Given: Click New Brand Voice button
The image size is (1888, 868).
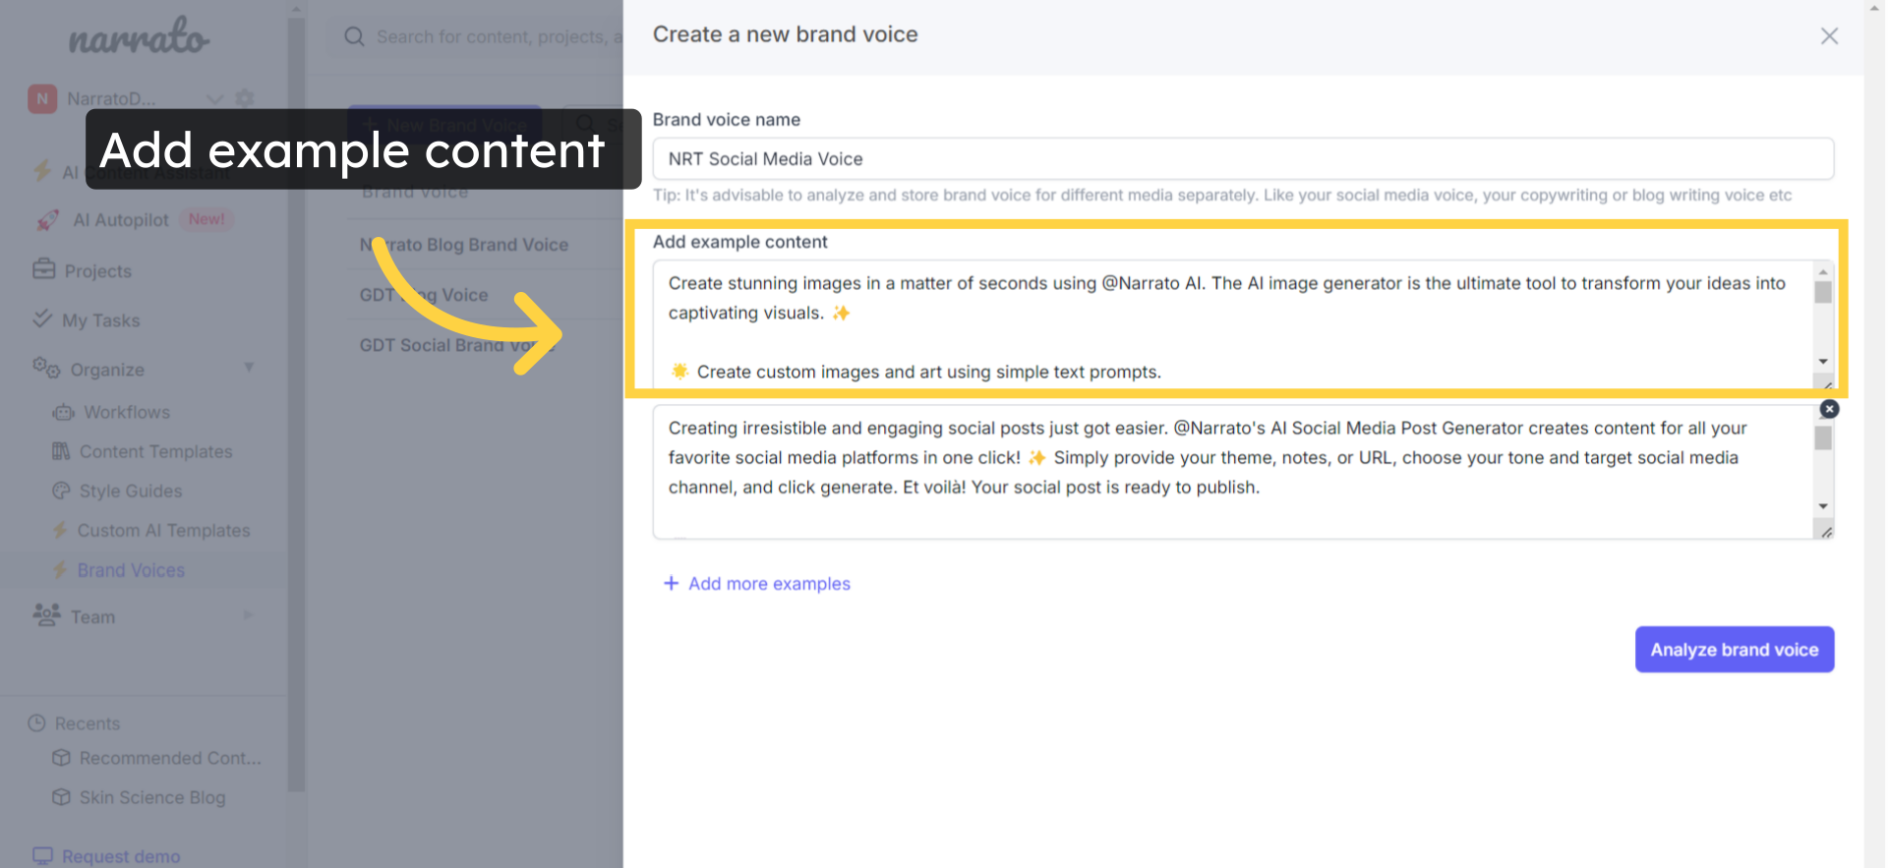Looking at the screenshot, I should 444,126.
